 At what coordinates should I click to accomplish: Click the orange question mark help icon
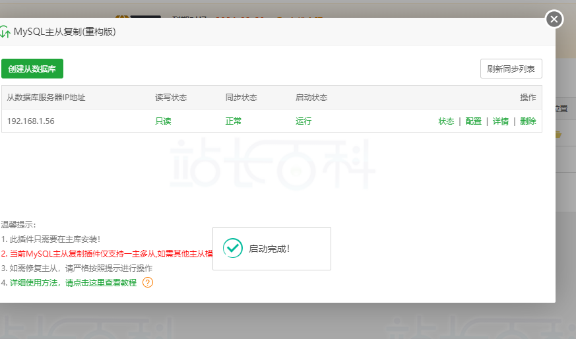point(148,282)
